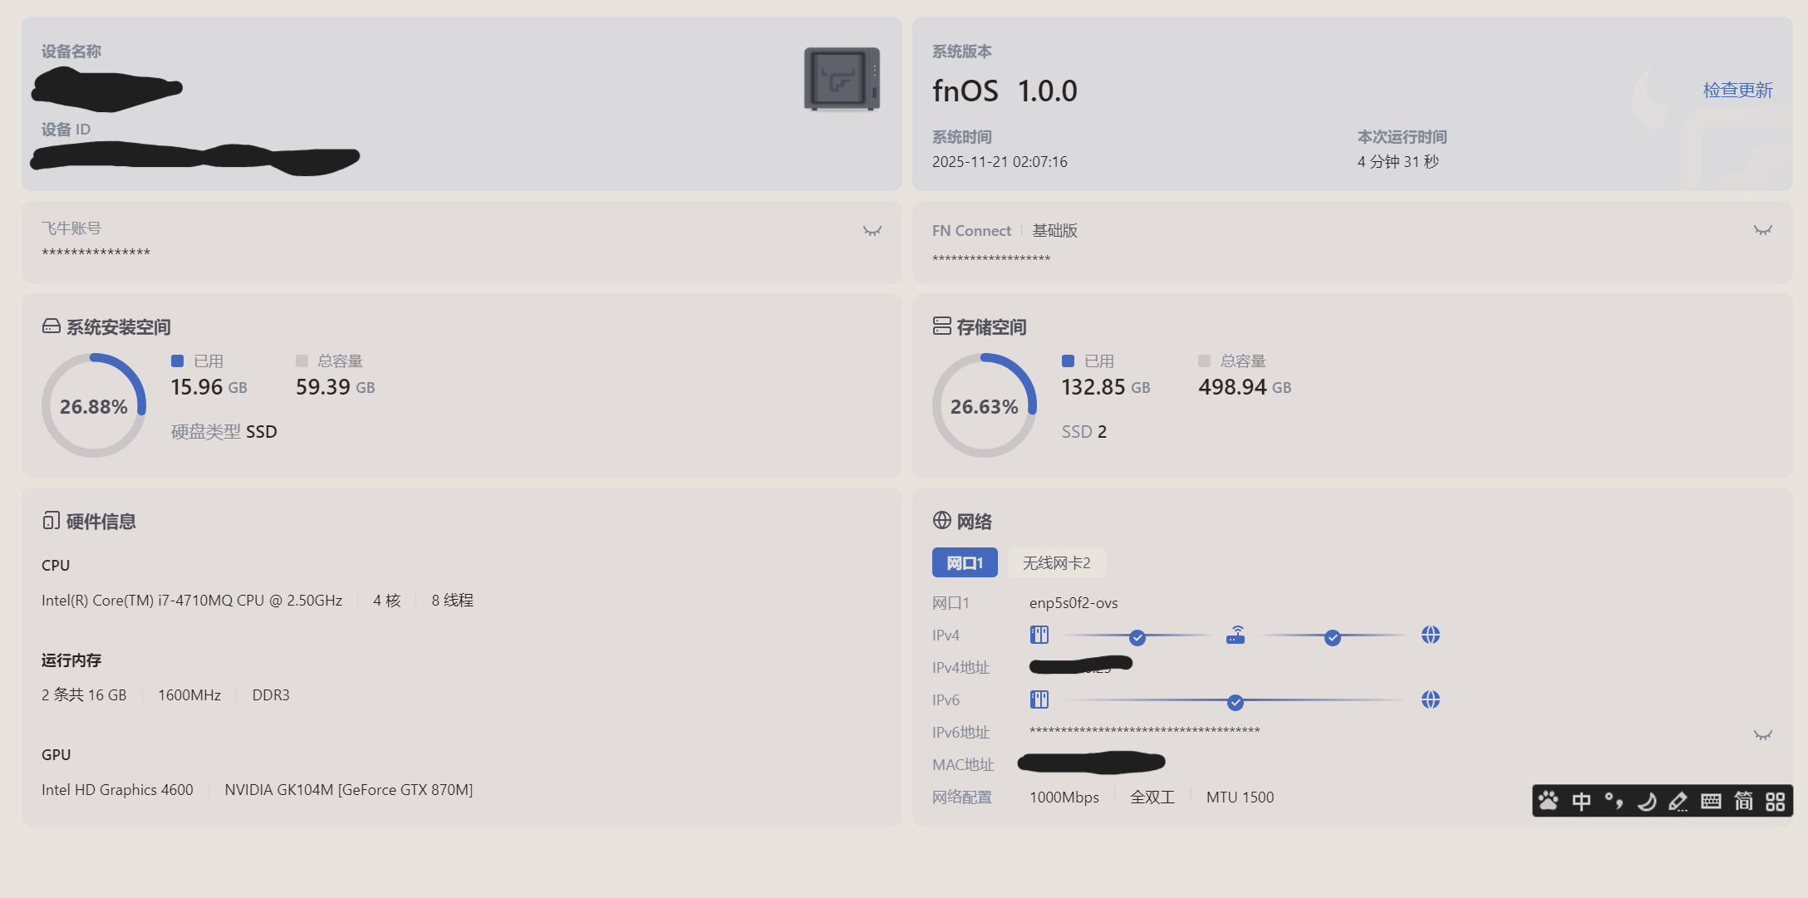This screenshot has width=1808, height=898.
Task: Reveal the hidden 飞牛账号 with the eye icon
Action: [x=872, y=231]
